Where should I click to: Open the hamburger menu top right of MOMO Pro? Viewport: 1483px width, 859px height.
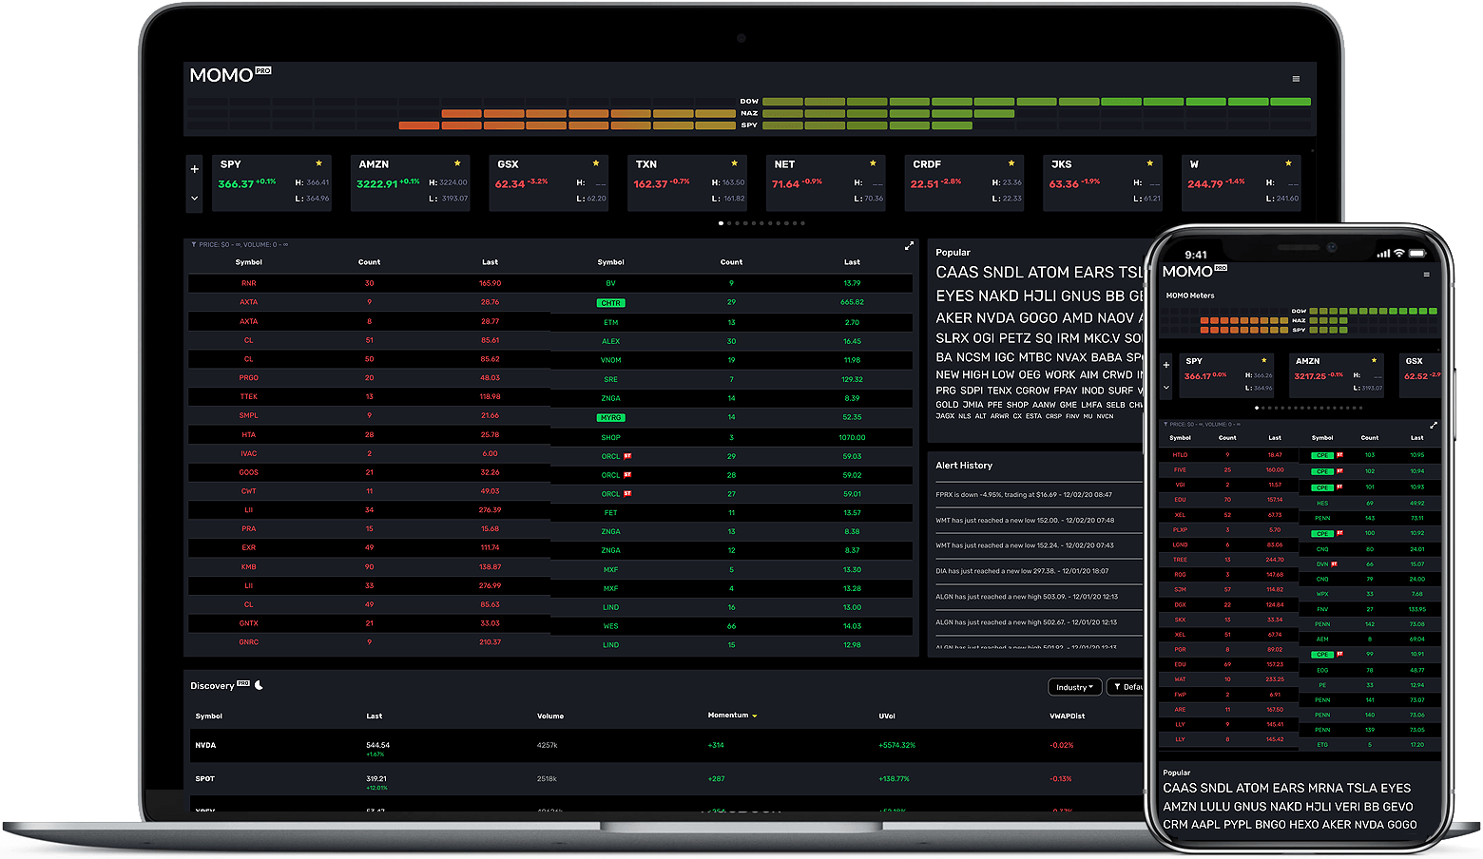click(1295, 80)
